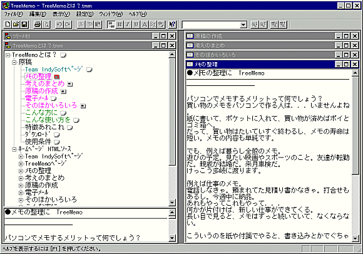Redo the action from the toolbar

(x=68, y=24)
